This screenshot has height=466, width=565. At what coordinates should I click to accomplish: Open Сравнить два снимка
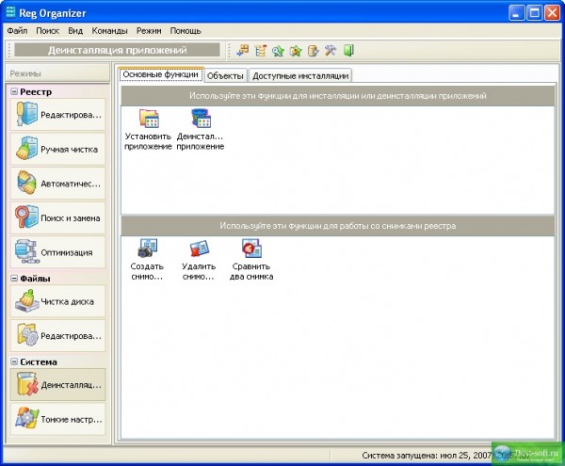coord(251,250)
